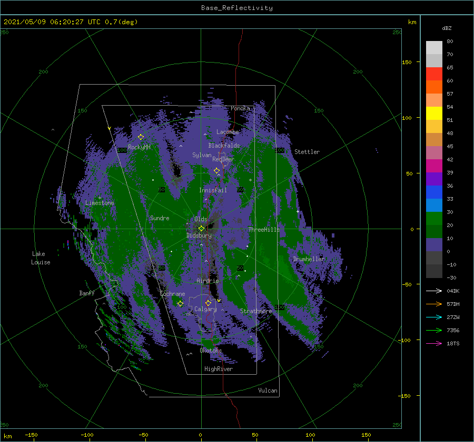The height and width of the screenshot is (442, 474).
Task: Click the Didsbury city label
Action: coord(199,235)
